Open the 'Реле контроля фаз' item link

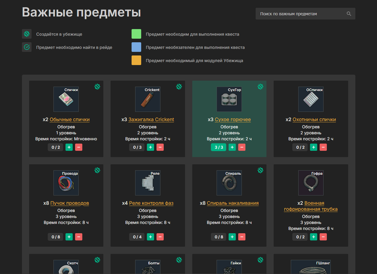(x=151, y=203)
